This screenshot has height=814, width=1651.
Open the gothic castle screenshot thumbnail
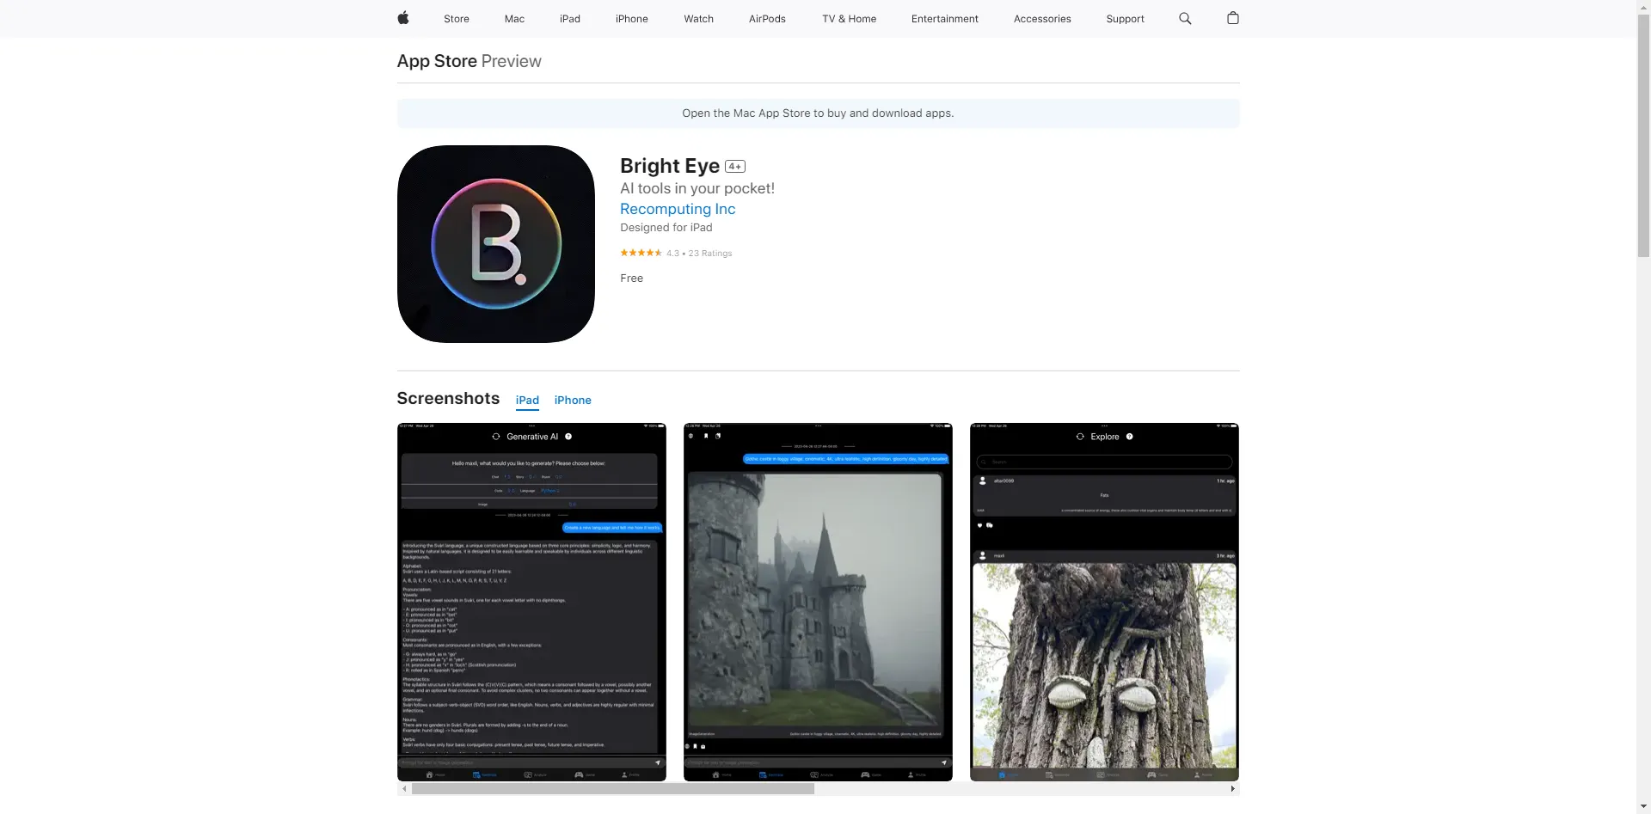(x=818, y=602)
